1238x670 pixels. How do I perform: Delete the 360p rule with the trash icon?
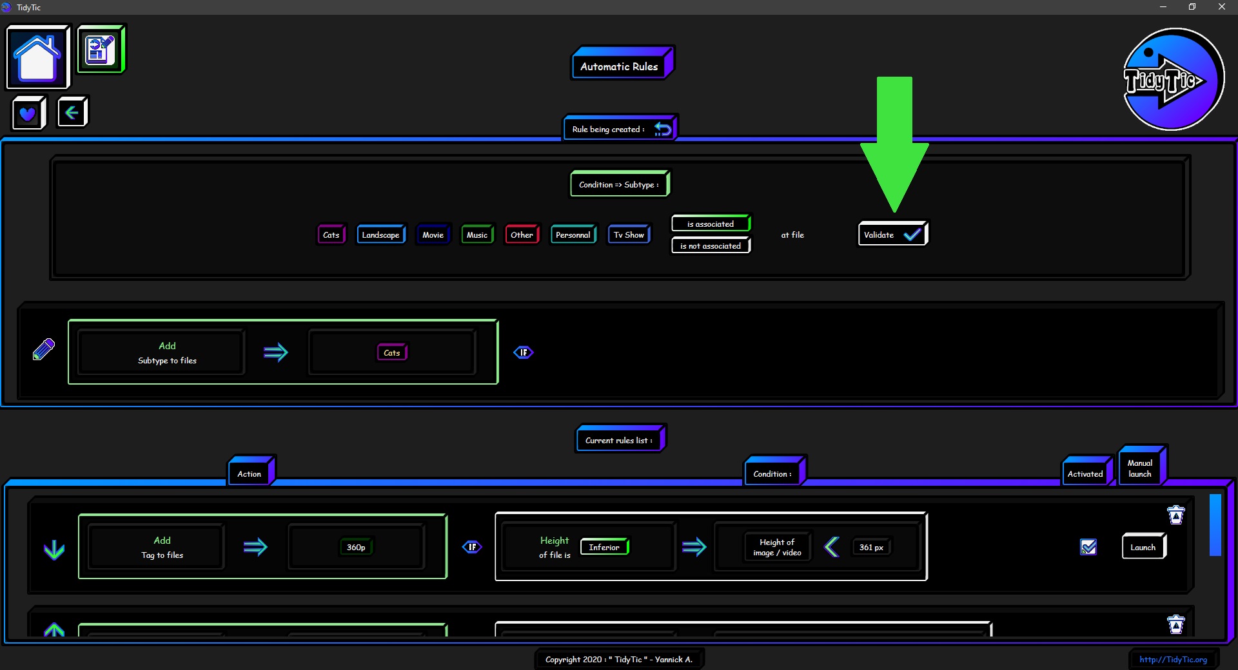coord(1176,515)
